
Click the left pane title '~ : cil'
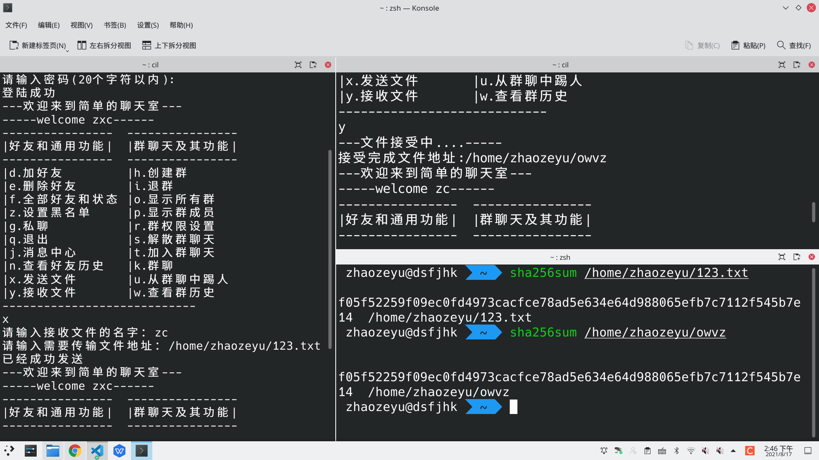coord(150,65)
